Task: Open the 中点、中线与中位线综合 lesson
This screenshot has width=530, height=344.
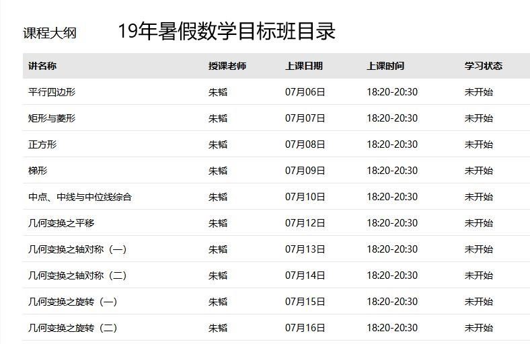Action: [80, 197]
